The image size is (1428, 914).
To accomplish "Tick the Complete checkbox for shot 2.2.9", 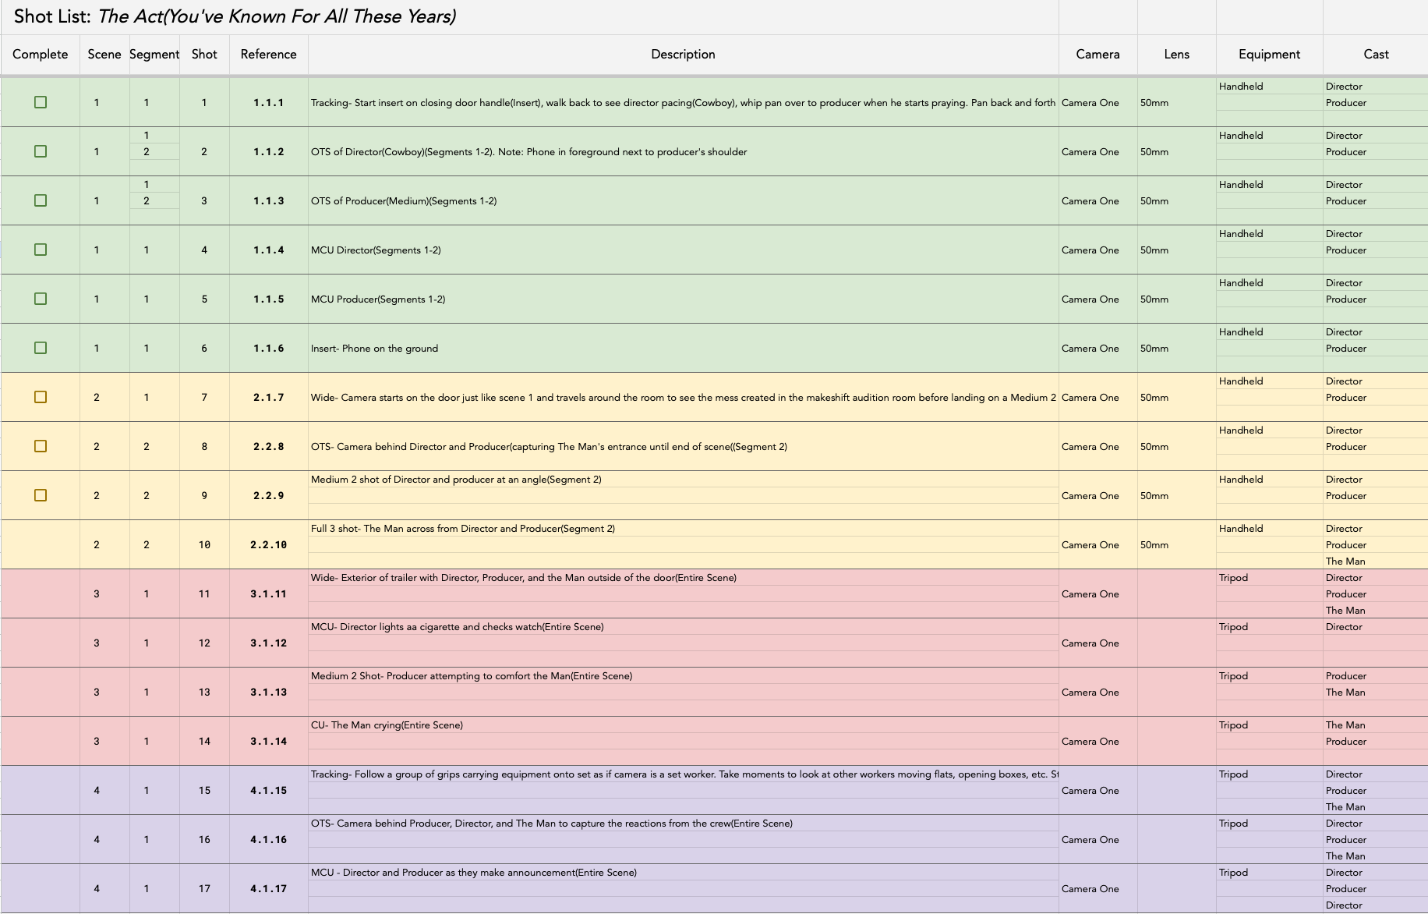I will point(41,495).
